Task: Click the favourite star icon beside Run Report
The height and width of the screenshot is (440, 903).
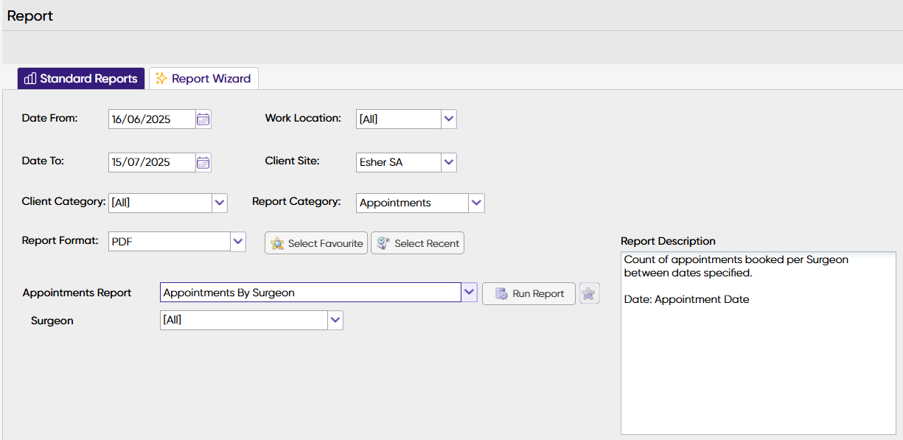Action: 588,293
